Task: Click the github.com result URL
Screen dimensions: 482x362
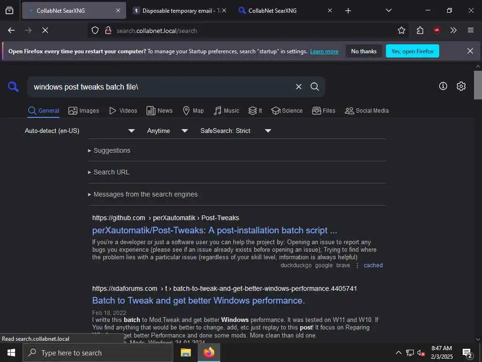Action: coord(165,218)
